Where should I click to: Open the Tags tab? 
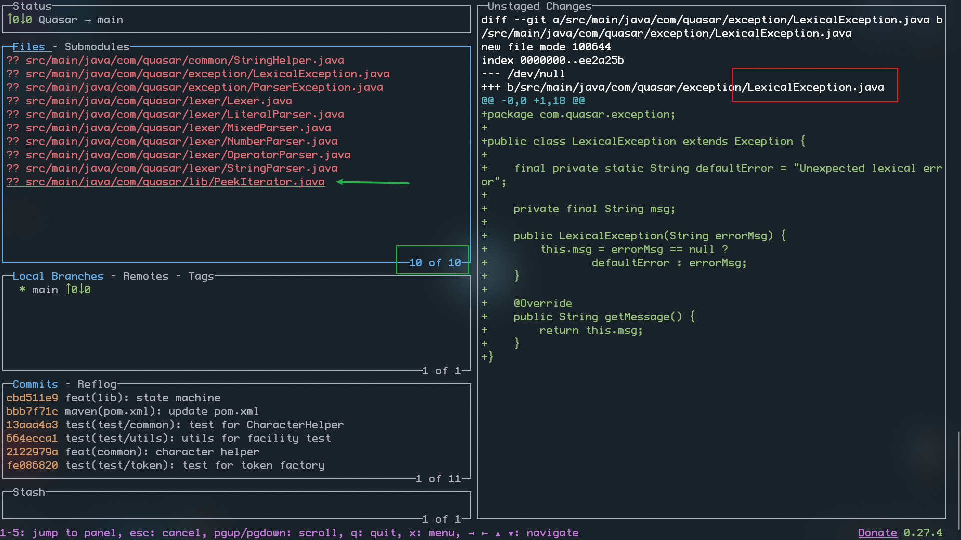pyautogui.click(x=201, y=276)
